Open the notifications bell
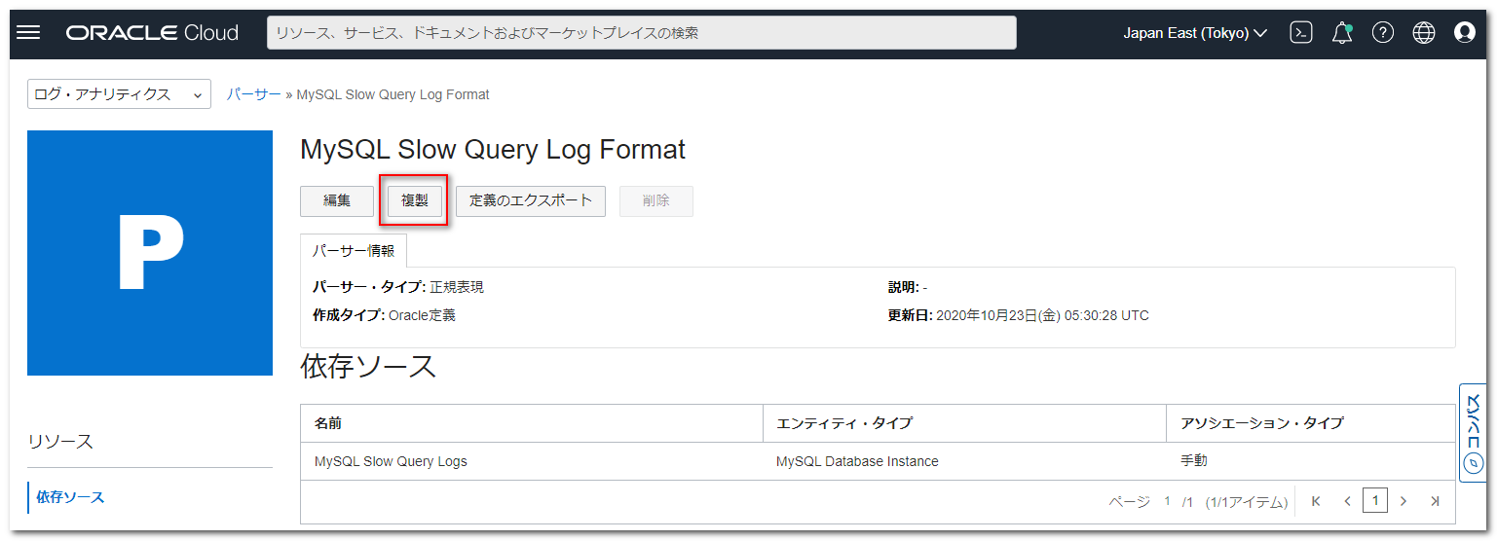This screenshot has width=1497, height=541. coord(1342,33)
